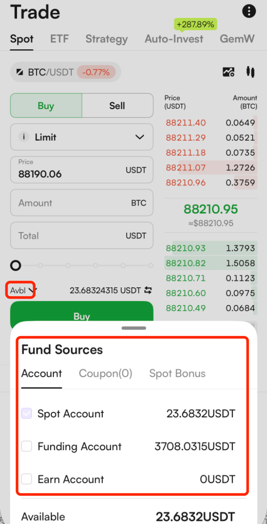Screen dimensions: 267x524
Task: Tap the info icon in Limit field
Action: point(24,137)
